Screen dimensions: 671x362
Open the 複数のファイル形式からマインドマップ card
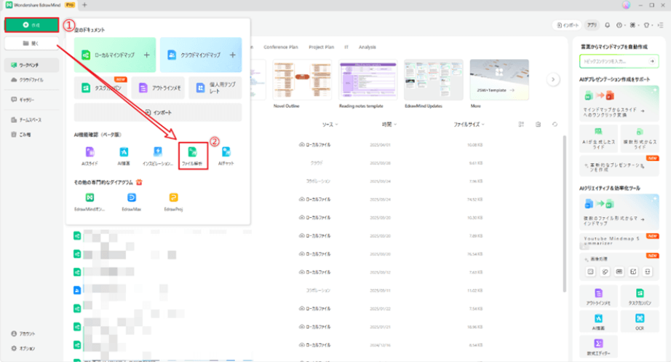coord(619,212)
